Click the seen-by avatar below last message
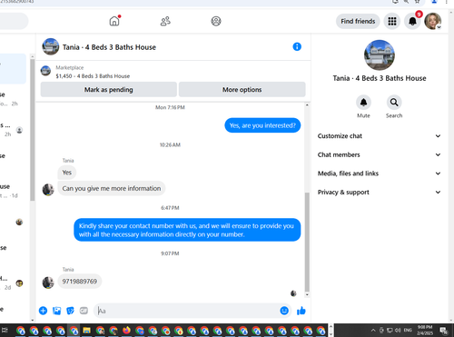 pyautogui.click(x=293, y=293)
